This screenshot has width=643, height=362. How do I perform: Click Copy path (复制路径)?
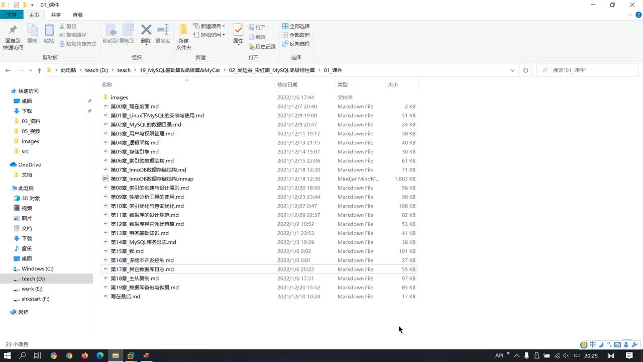pos(73,35)
